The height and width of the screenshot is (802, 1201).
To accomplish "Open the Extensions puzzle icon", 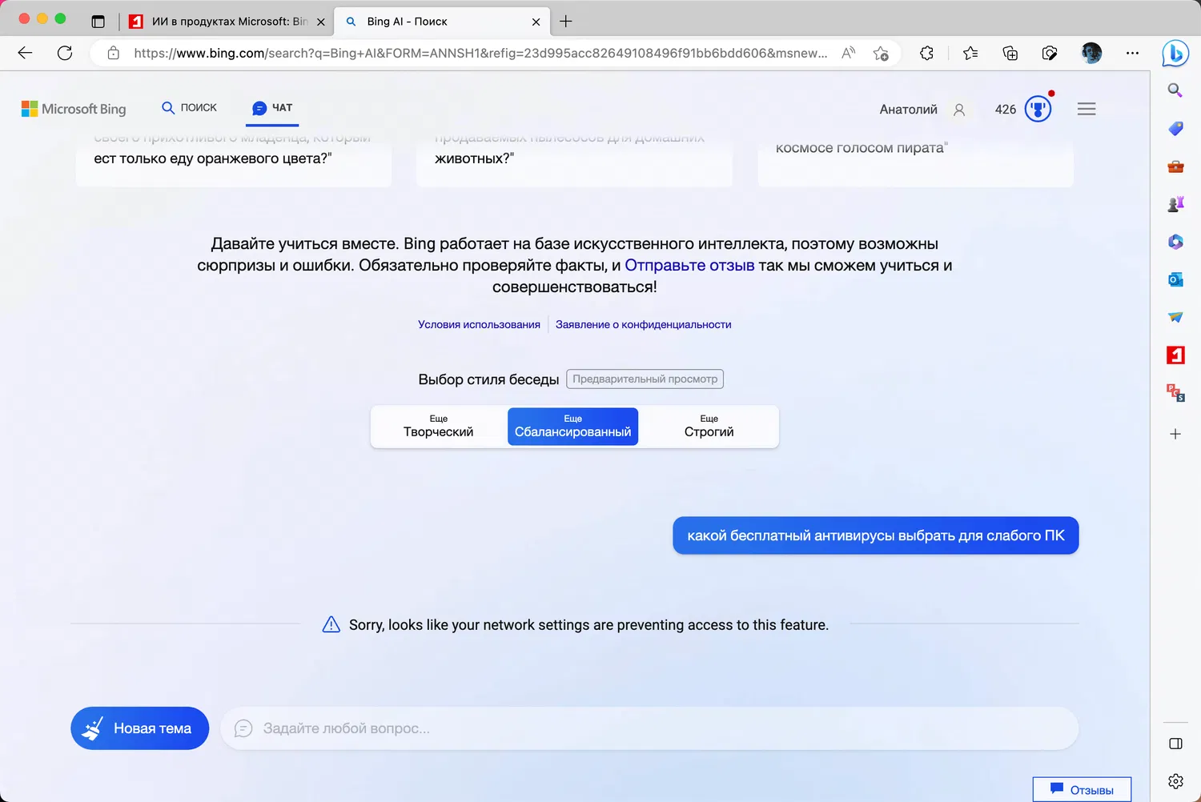I will click(926, 53).
